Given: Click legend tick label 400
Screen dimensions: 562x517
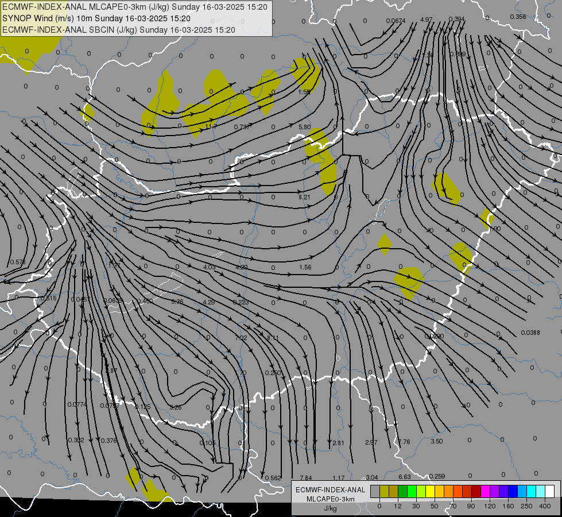Looking at the screenshot, I should [545, 506].
